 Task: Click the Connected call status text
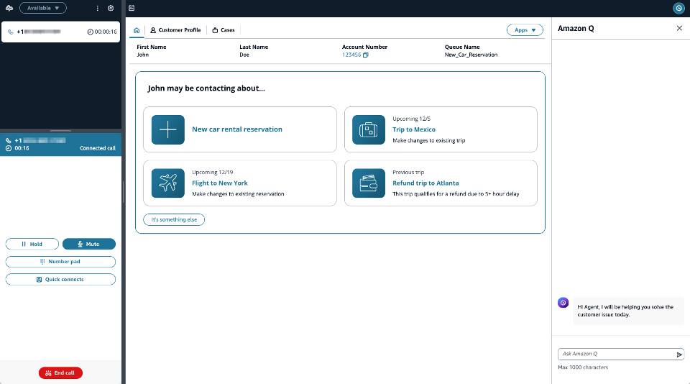pos(98,148)
